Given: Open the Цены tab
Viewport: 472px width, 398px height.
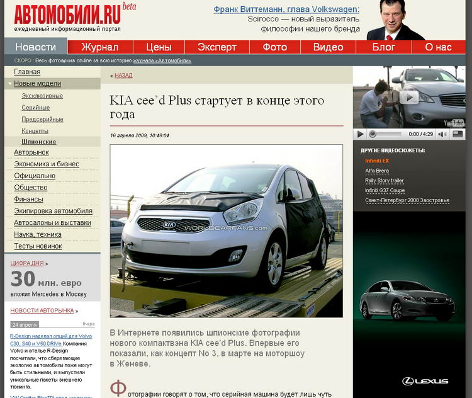Looking at the screenshot, I should click(159, 47).
